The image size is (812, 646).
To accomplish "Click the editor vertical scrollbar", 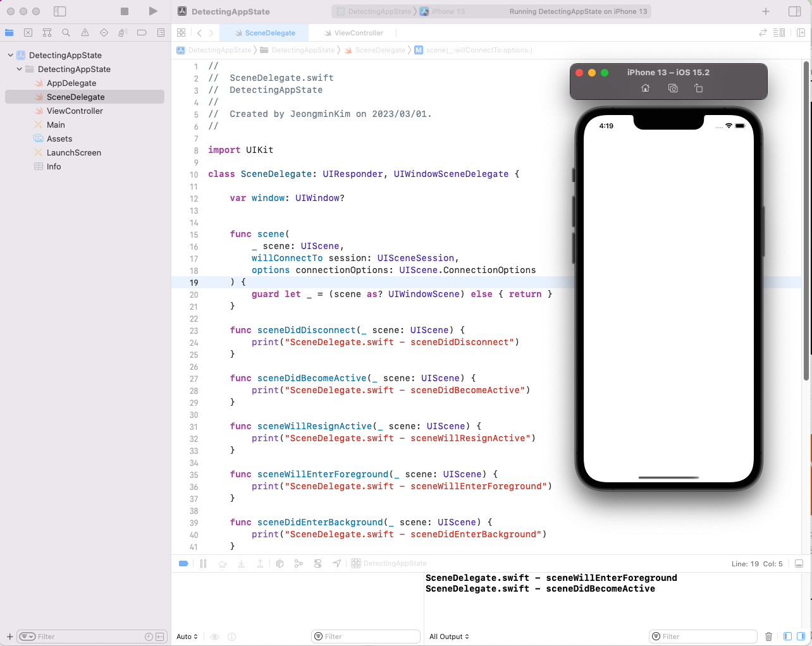I will tap(806, 221).
